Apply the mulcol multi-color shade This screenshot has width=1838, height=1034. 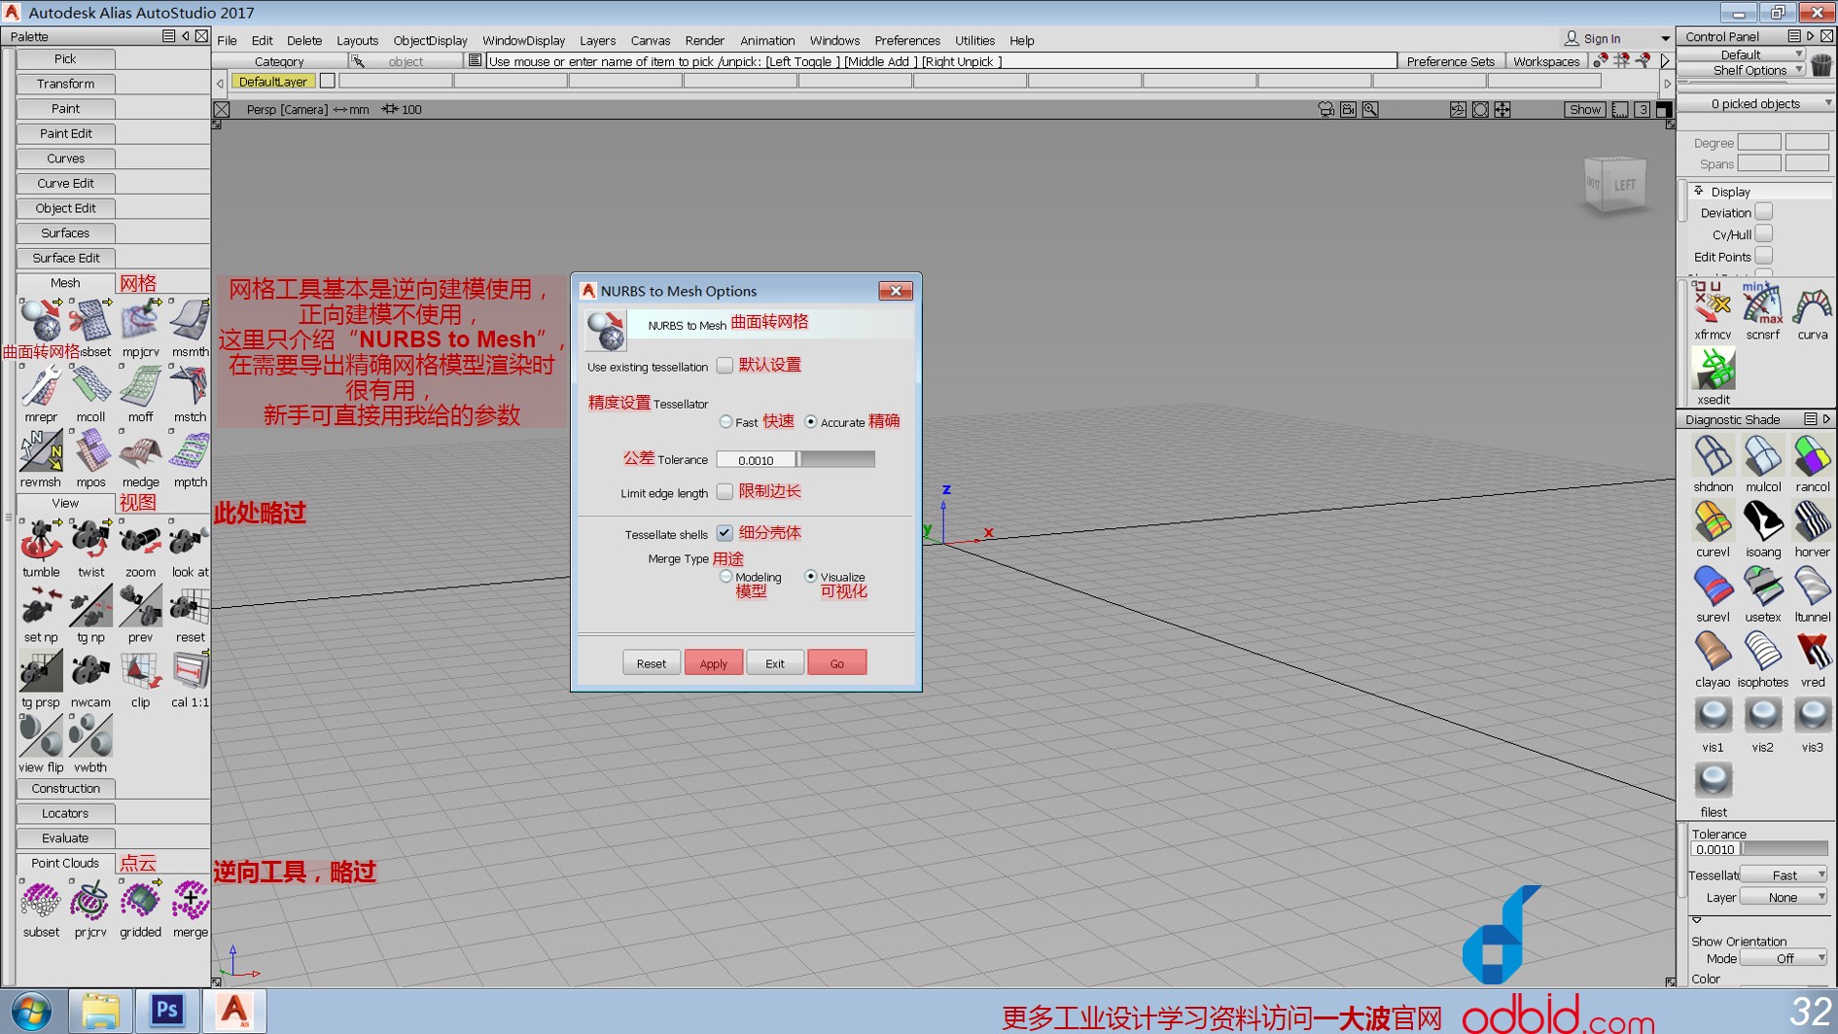[x=1762, y=456]
